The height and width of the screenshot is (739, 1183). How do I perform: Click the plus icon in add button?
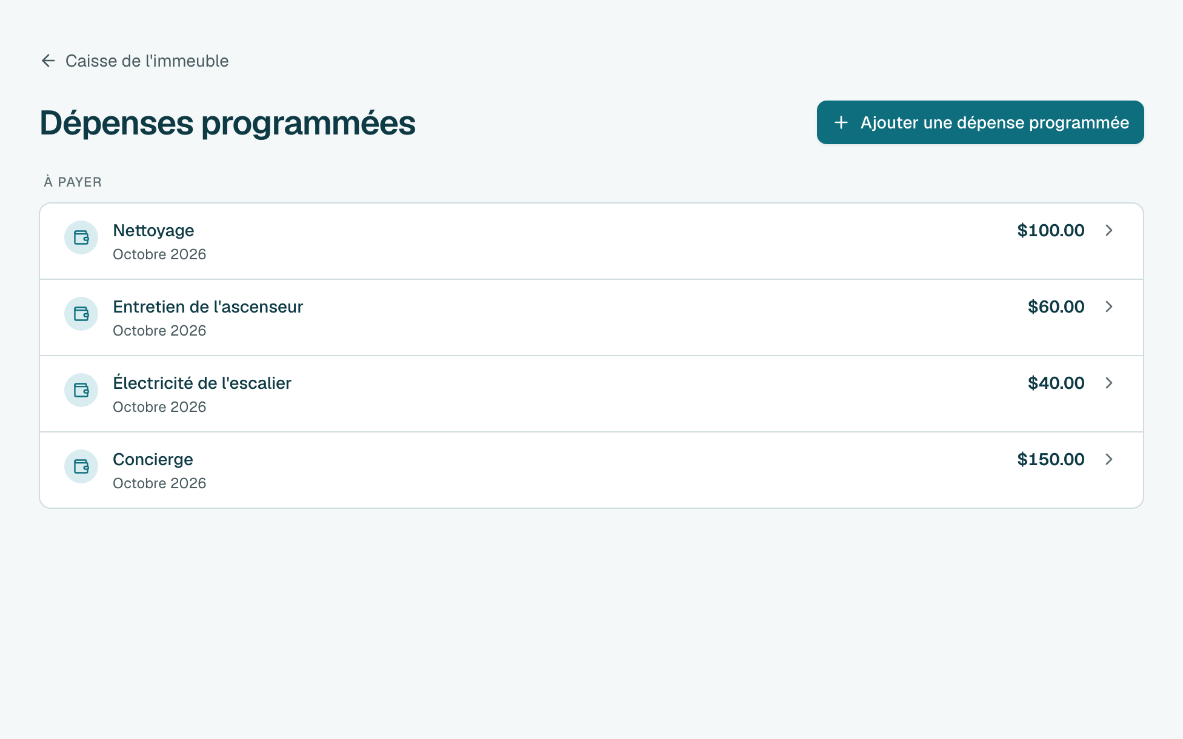pos(841,122)
